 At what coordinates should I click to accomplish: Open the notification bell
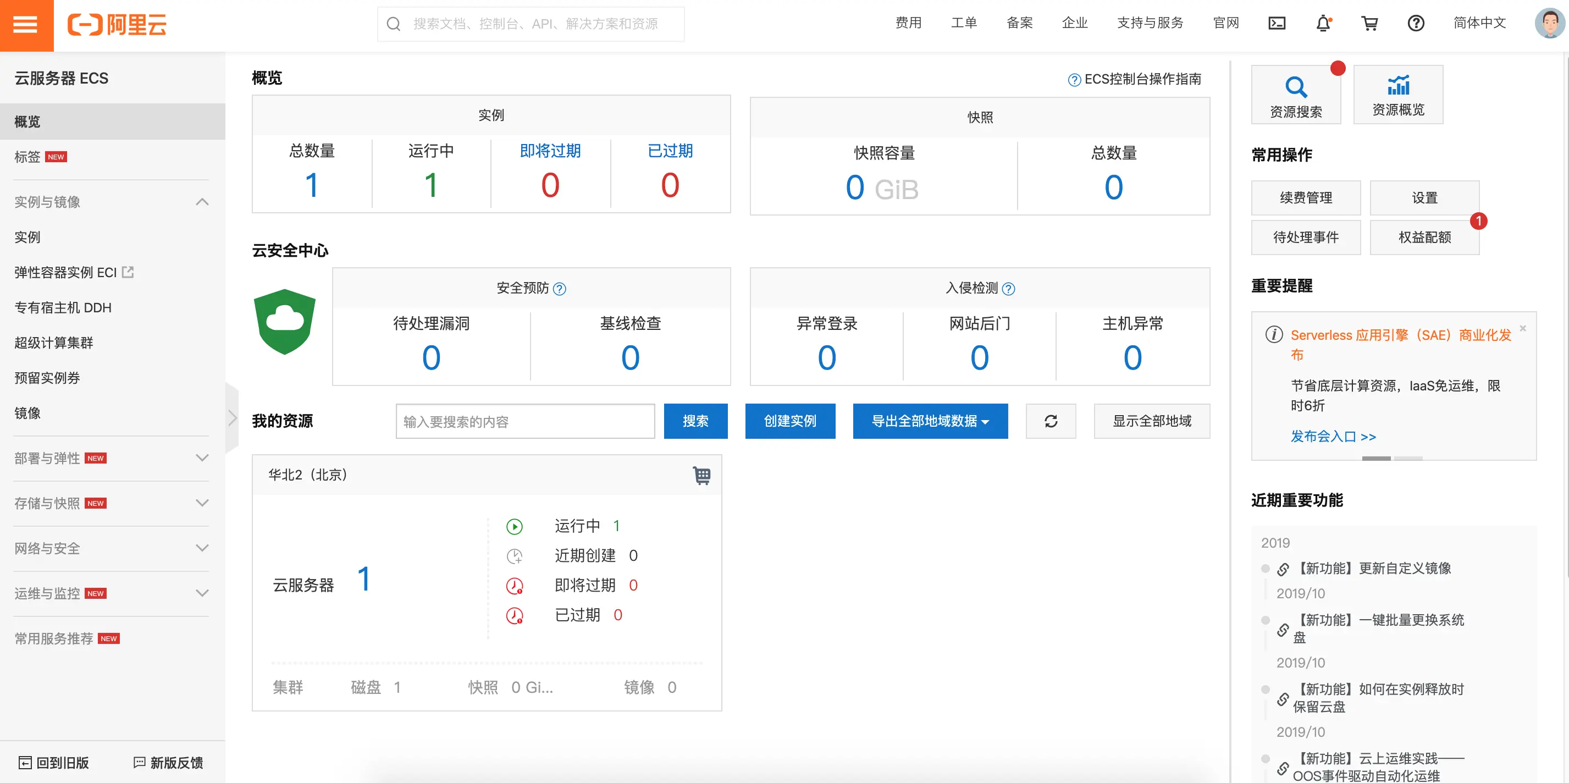click(x=1323, y=23)
